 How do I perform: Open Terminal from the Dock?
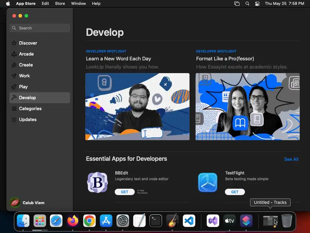coord(156,221)
